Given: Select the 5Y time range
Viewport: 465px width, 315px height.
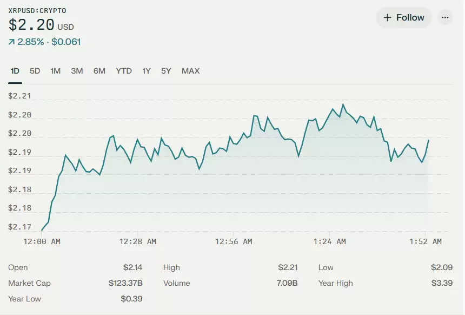Looking at the screenshot, I should [x=166, y=71].
